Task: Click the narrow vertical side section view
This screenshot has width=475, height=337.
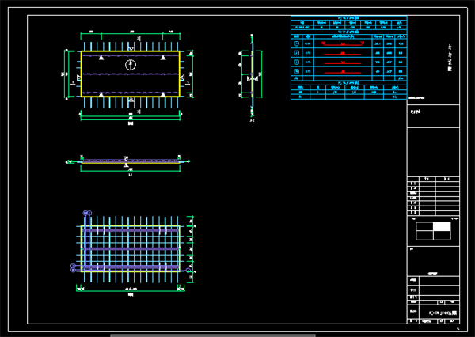Action: click(x=252, y=75)
